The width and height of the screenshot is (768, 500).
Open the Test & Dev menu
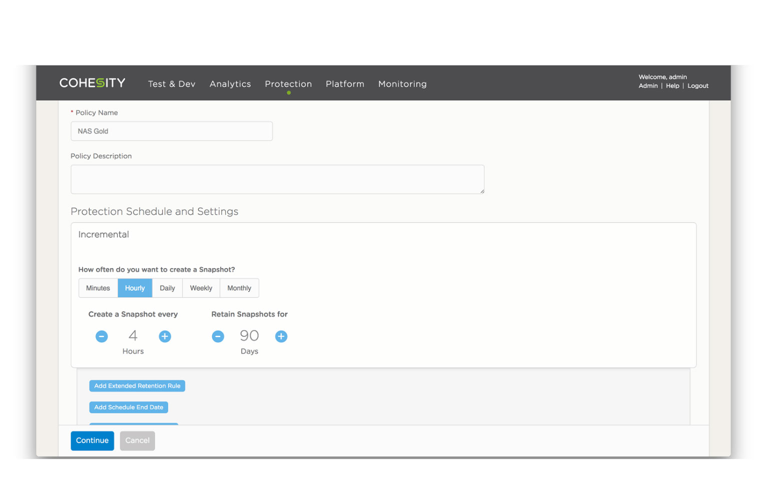pyautogui.click(x=172, y=84)
